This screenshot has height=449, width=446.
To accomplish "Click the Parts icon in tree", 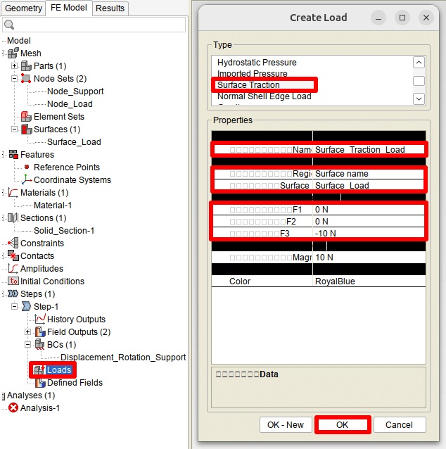I will [26, 66].
